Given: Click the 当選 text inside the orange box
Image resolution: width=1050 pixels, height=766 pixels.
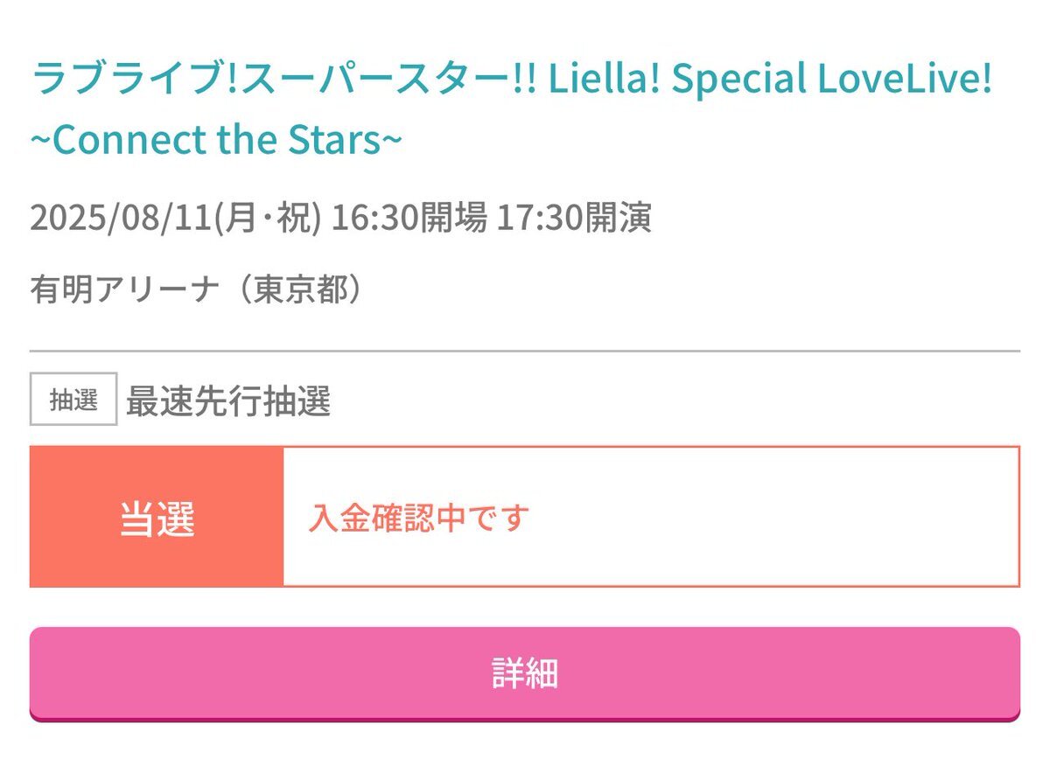Looking at the screenshot, I should 157,520.
